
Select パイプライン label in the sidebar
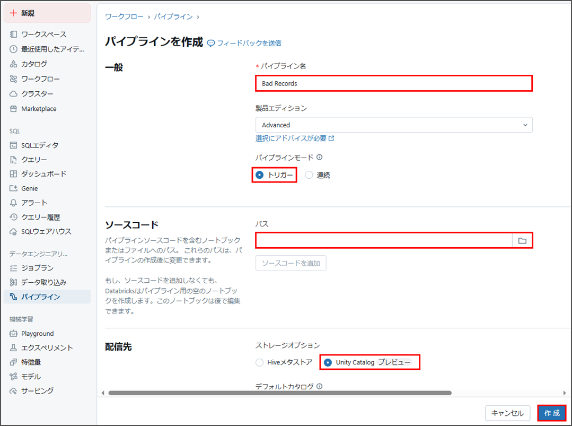pos(40,297)
